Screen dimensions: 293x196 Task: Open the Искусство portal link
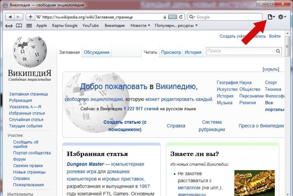point(227,89)
